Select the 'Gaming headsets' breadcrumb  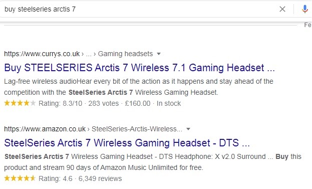125,54
